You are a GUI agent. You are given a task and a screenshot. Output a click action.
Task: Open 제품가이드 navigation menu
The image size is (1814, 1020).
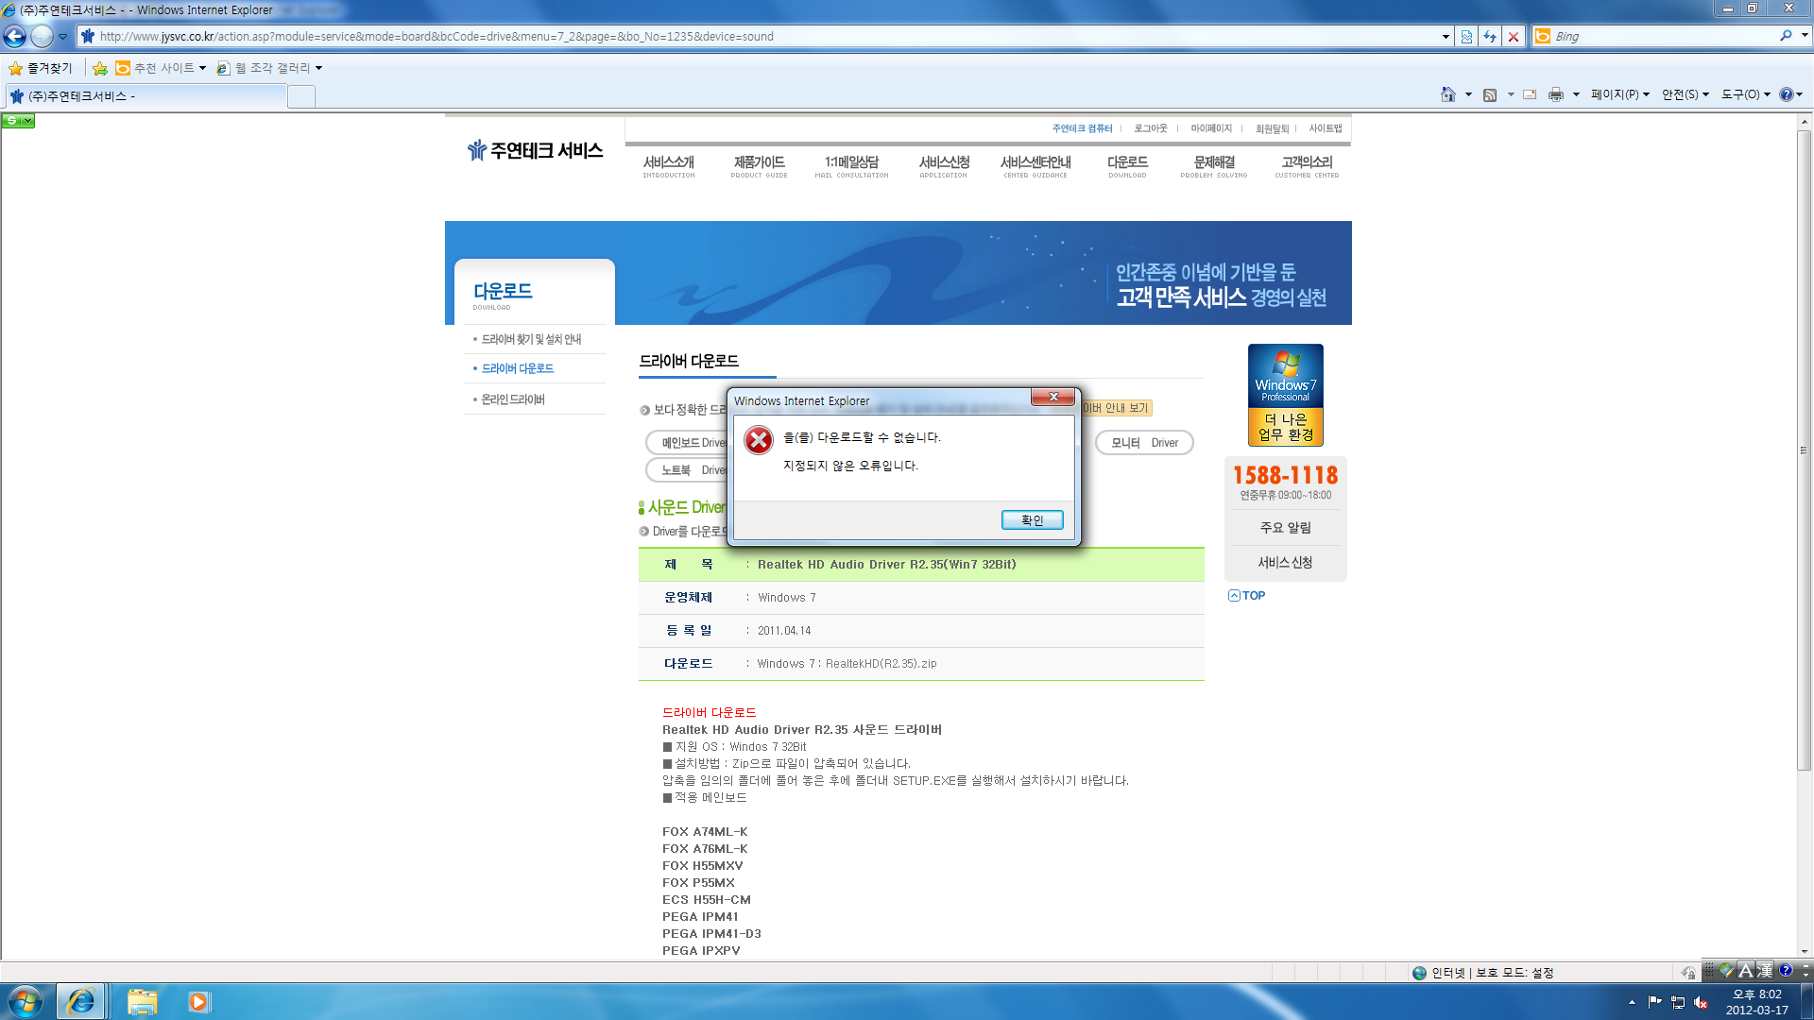(x=759, y=166)
